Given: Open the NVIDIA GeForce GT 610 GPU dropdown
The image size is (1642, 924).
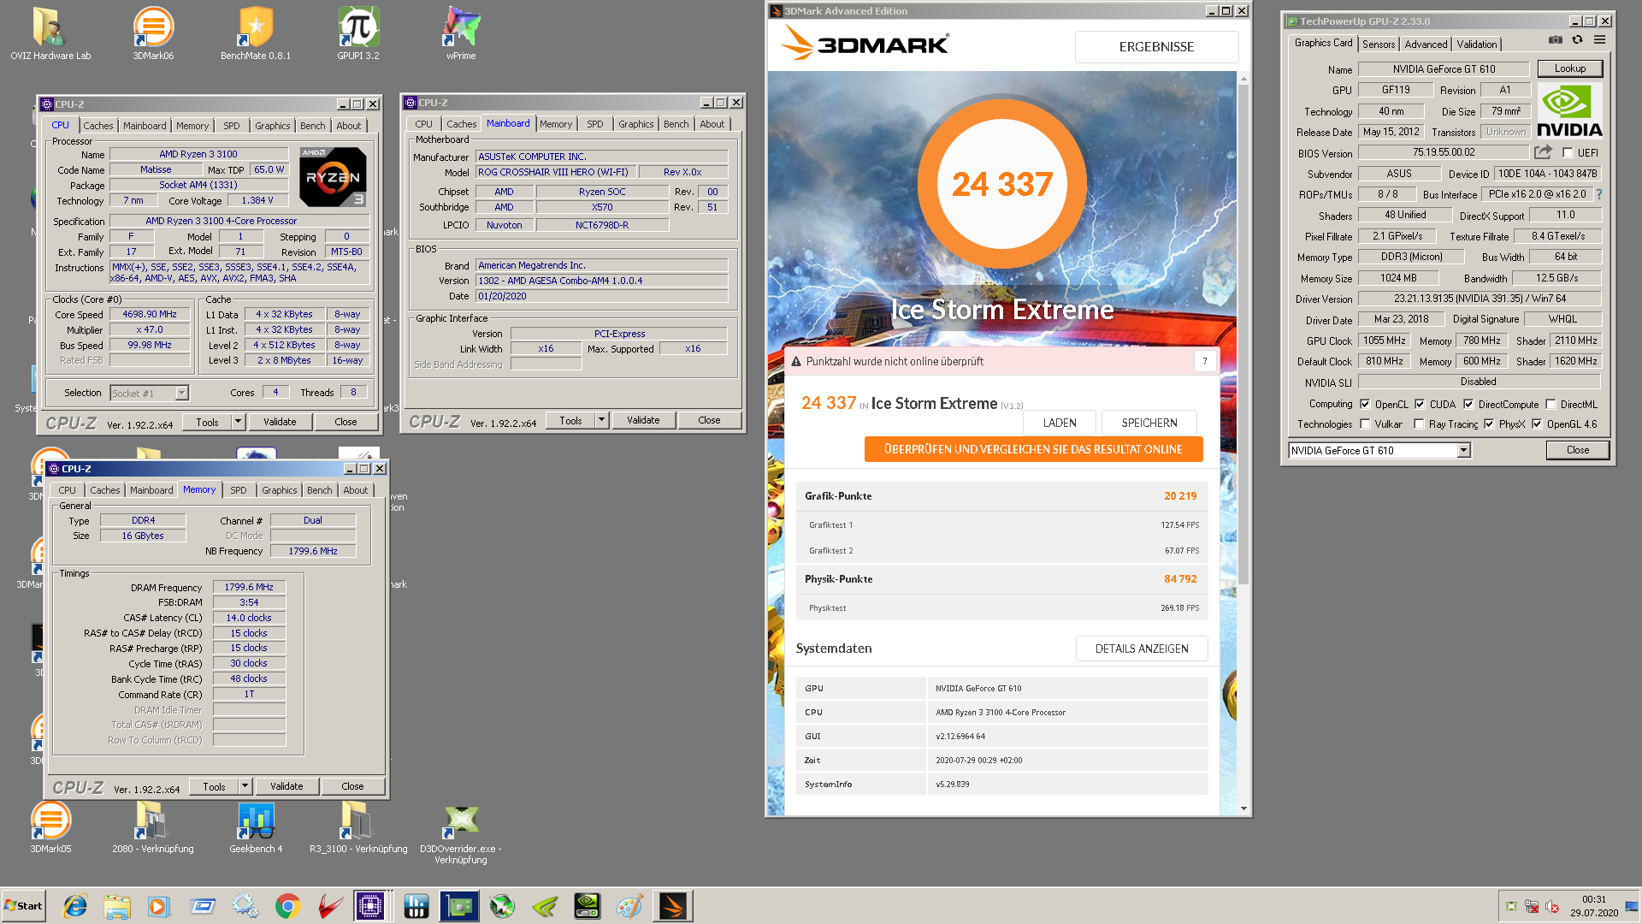Looking at the screenshot, I should [1379, 450].
